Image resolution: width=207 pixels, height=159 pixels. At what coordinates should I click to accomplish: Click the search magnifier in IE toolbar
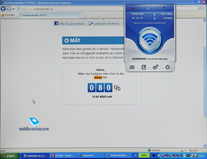tap(200, 8)
